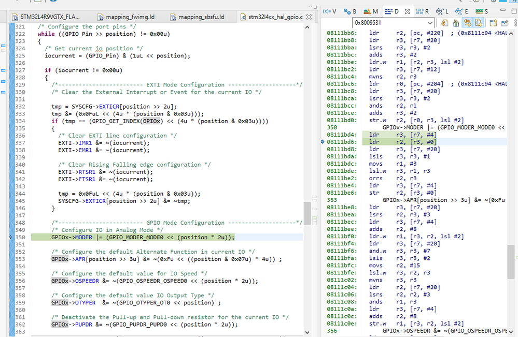Click the editor scrollbar up arrow
Image resolution: width=518 pixels, height=337 pixels.
tap(307, 27)
